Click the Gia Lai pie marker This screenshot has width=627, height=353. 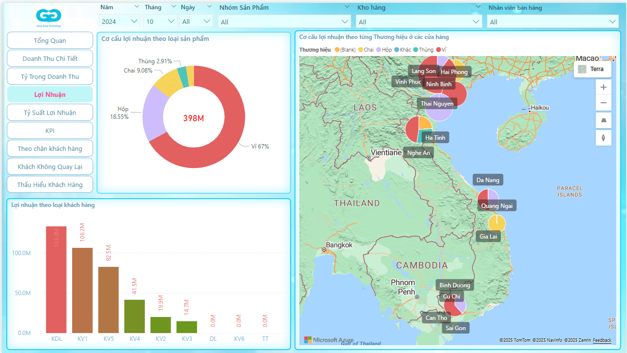496,223
